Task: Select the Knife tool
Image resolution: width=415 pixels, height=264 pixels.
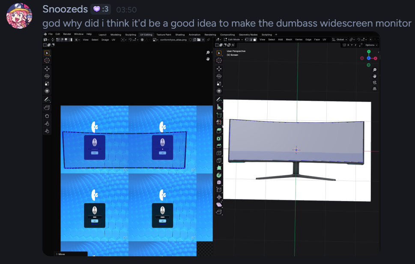Action: point(219,160)
